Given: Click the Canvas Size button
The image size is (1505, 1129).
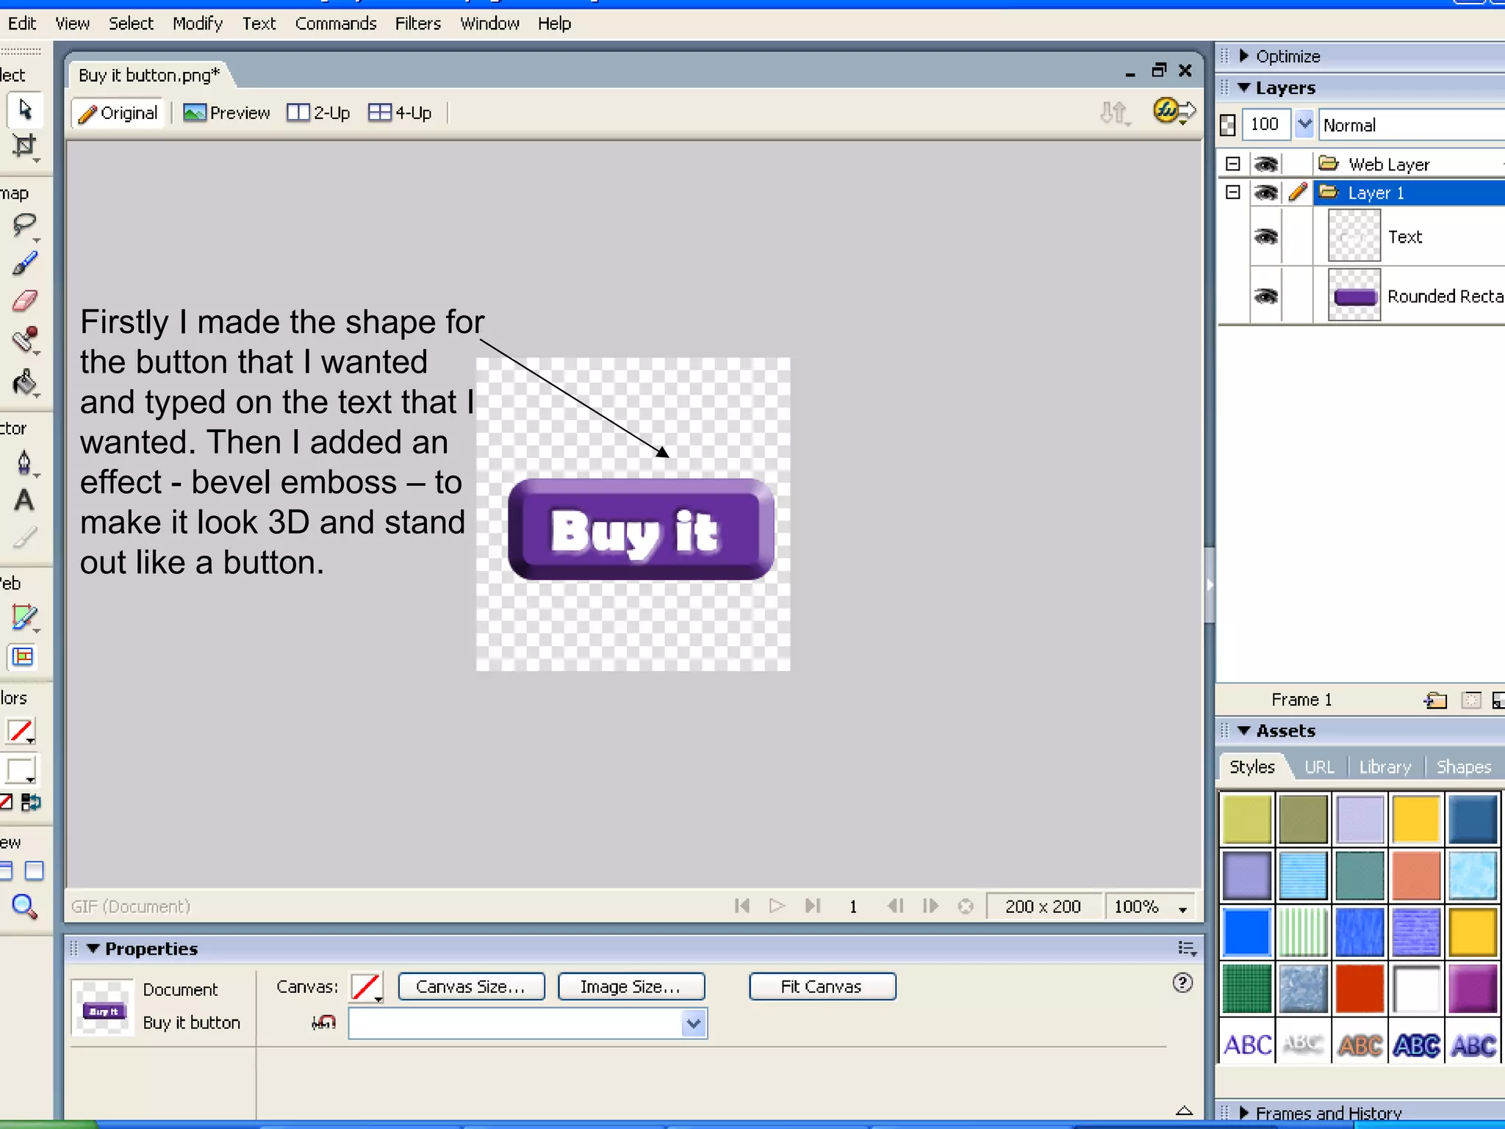Looking at the screenshot, I should point(471,986).
